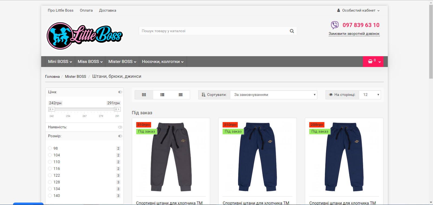Open the sort order dropdown
The height and width of the screenshot is (205, 433).
point(274,95)
